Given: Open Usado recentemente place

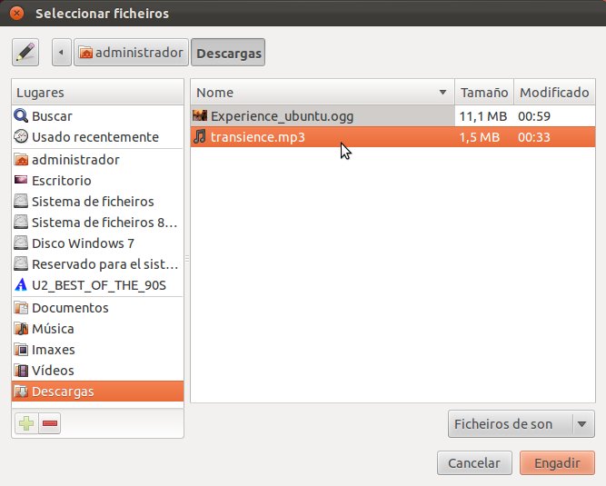Looking at the screenshot, I should [x=98, y=137].
